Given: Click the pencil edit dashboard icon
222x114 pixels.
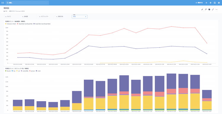Looking at the screenshot, I should pos(202,9).
